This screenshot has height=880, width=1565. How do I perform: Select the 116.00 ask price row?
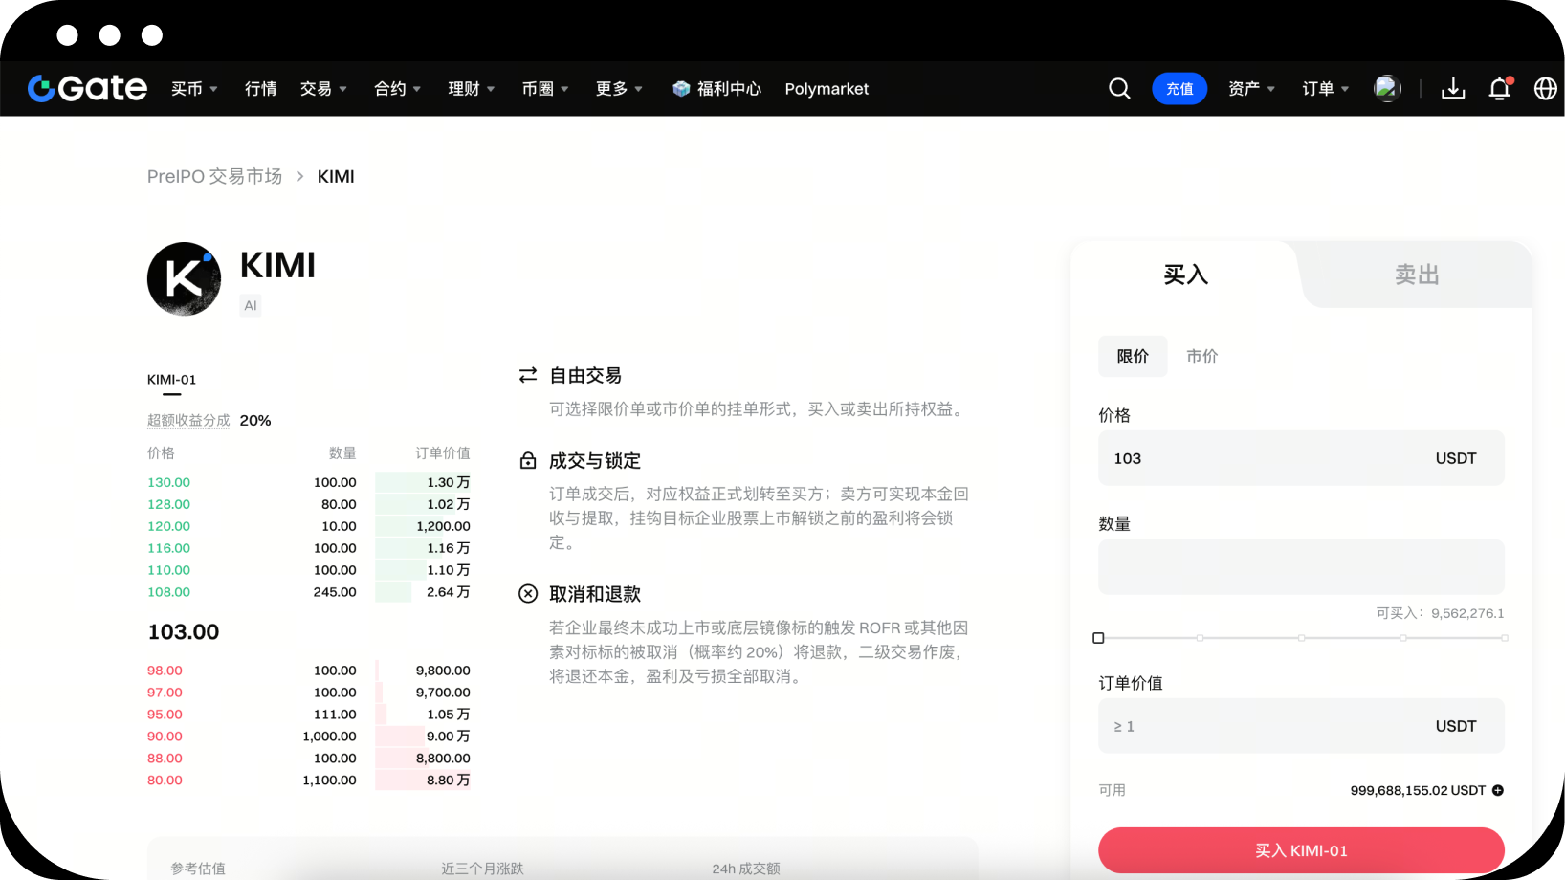pos(309,548)
